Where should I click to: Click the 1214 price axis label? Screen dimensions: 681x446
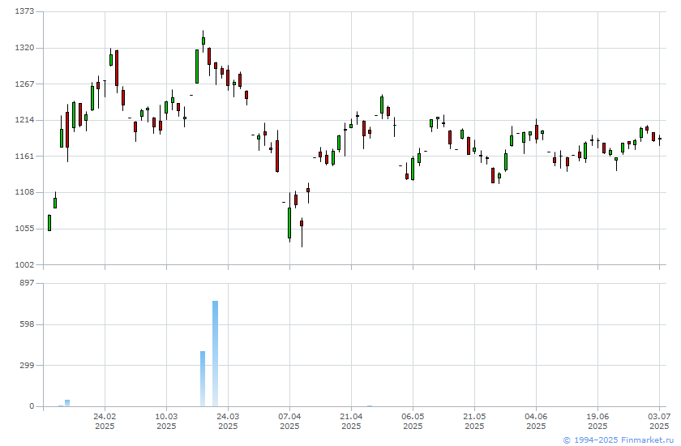(x=24, y=120)
